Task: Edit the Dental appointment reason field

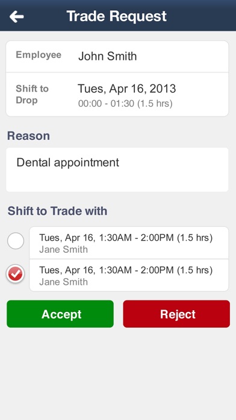Action: [117, 170]
